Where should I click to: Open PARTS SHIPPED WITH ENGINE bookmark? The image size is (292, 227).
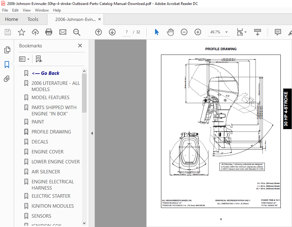click(54, 110)
